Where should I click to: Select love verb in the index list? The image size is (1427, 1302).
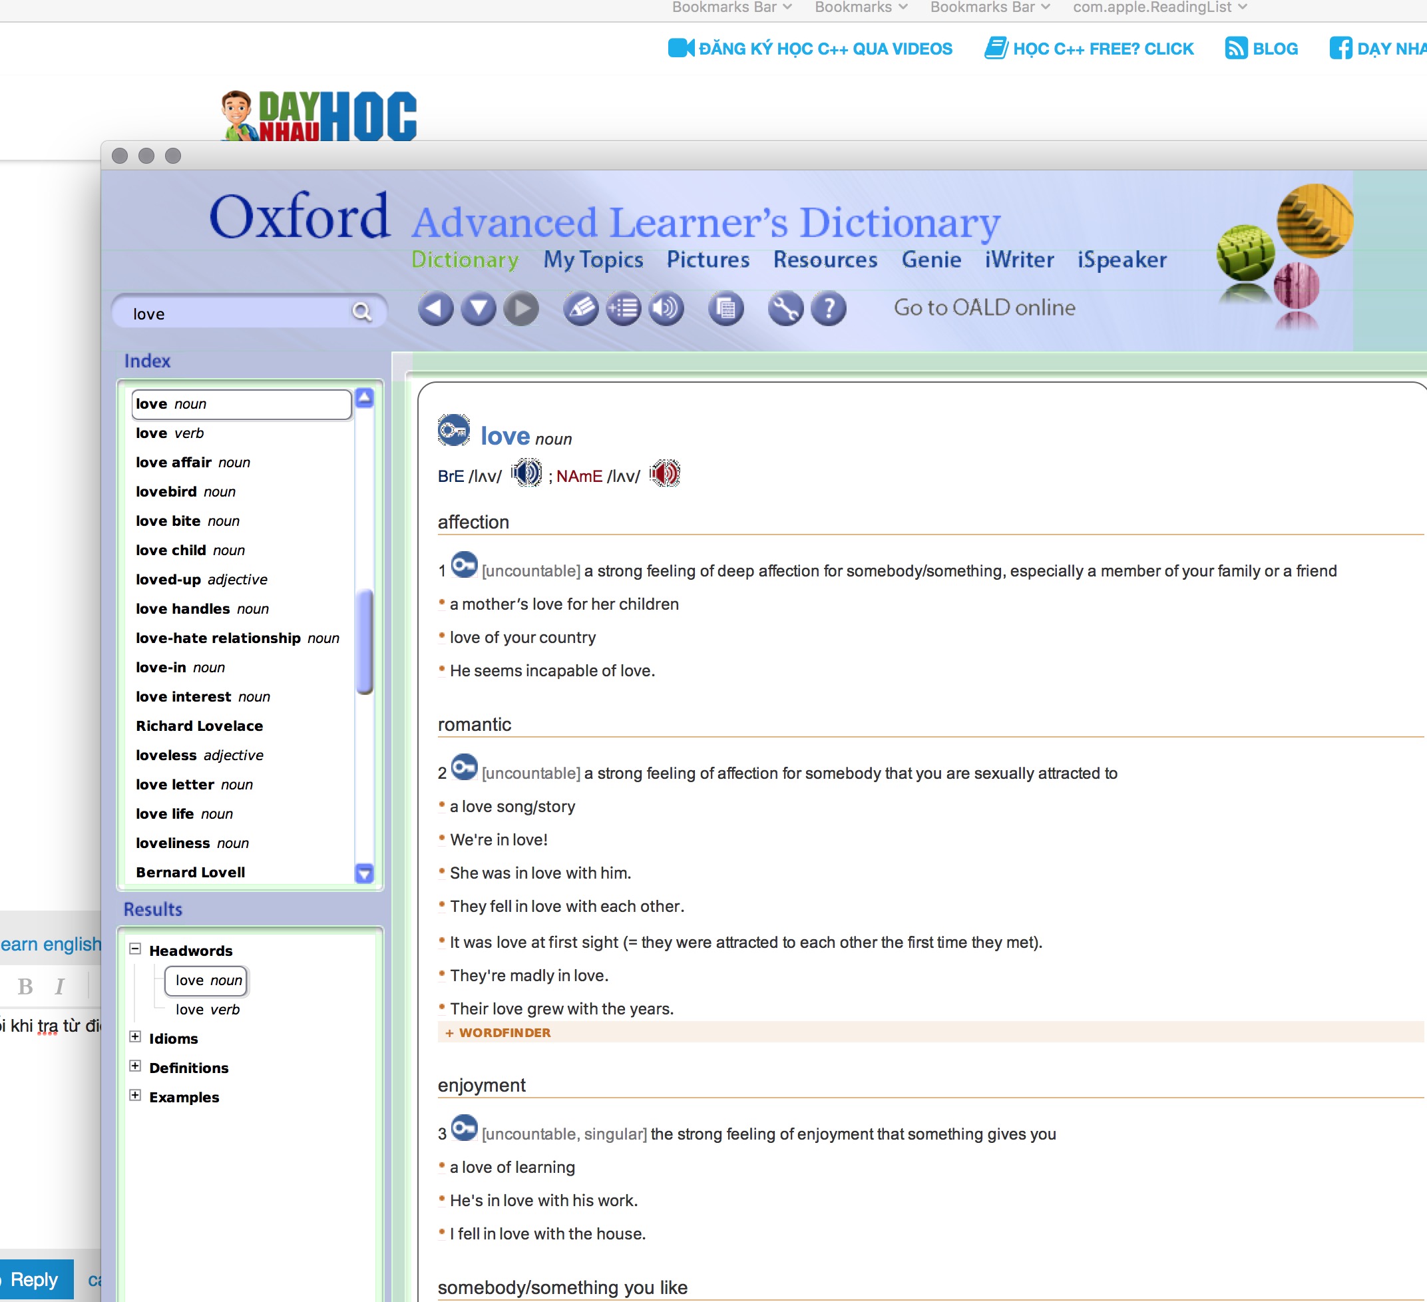[x=170, y=433]
